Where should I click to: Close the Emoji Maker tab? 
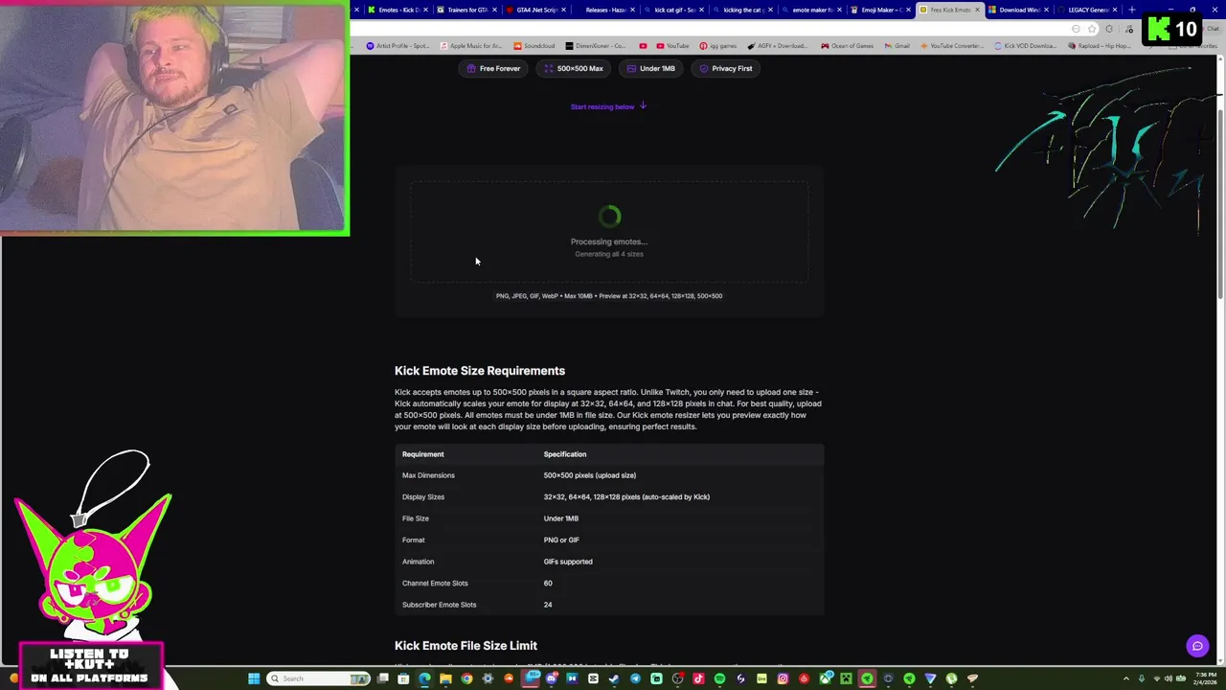(x=908, y=10)
